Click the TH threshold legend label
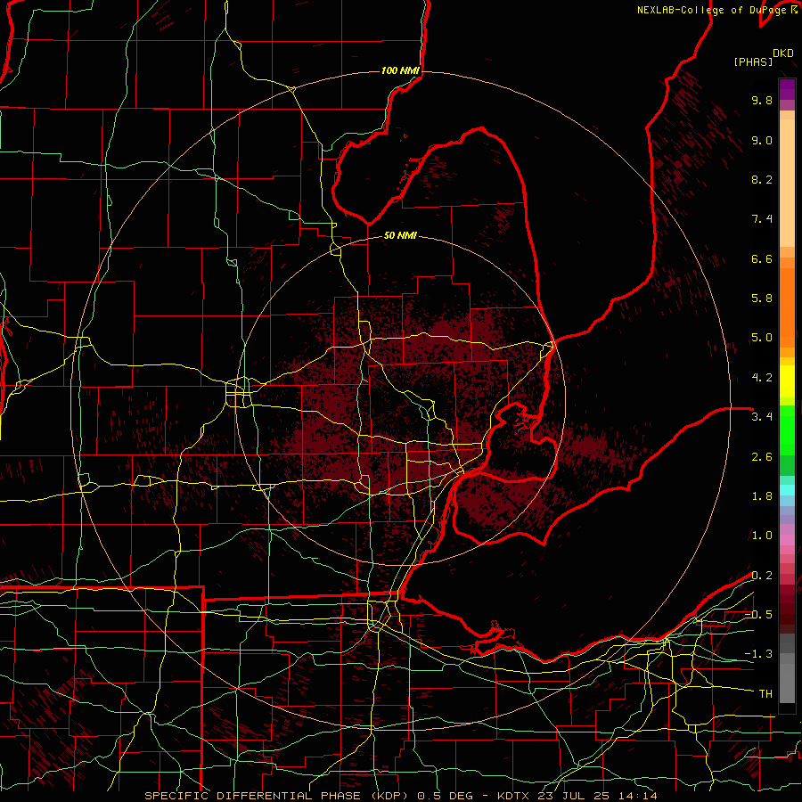802x802 pixels. coord(765,694)
